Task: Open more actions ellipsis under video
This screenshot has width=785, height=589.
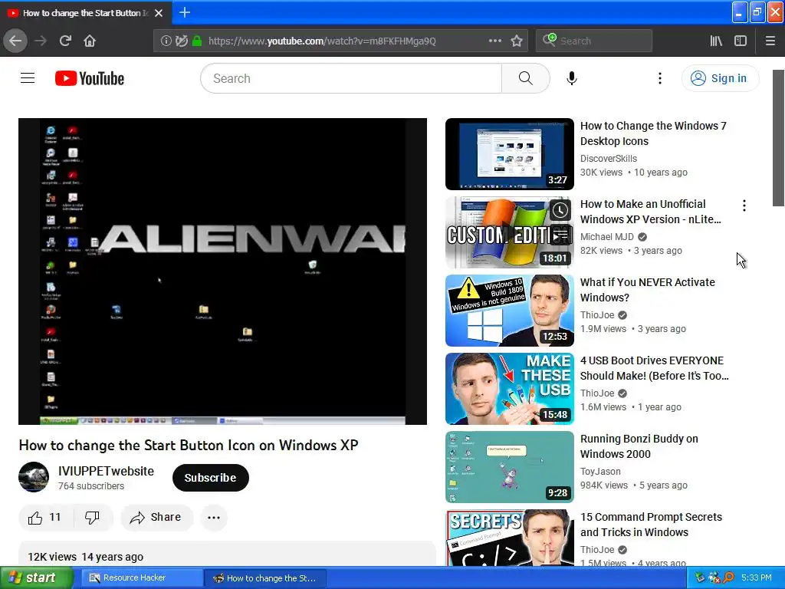Action: click(x=214, y=518)
